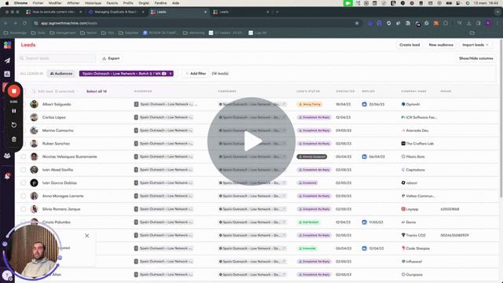
Task: Open the Fichier menu
Action: pyautogui.click(x=38, y=3)
